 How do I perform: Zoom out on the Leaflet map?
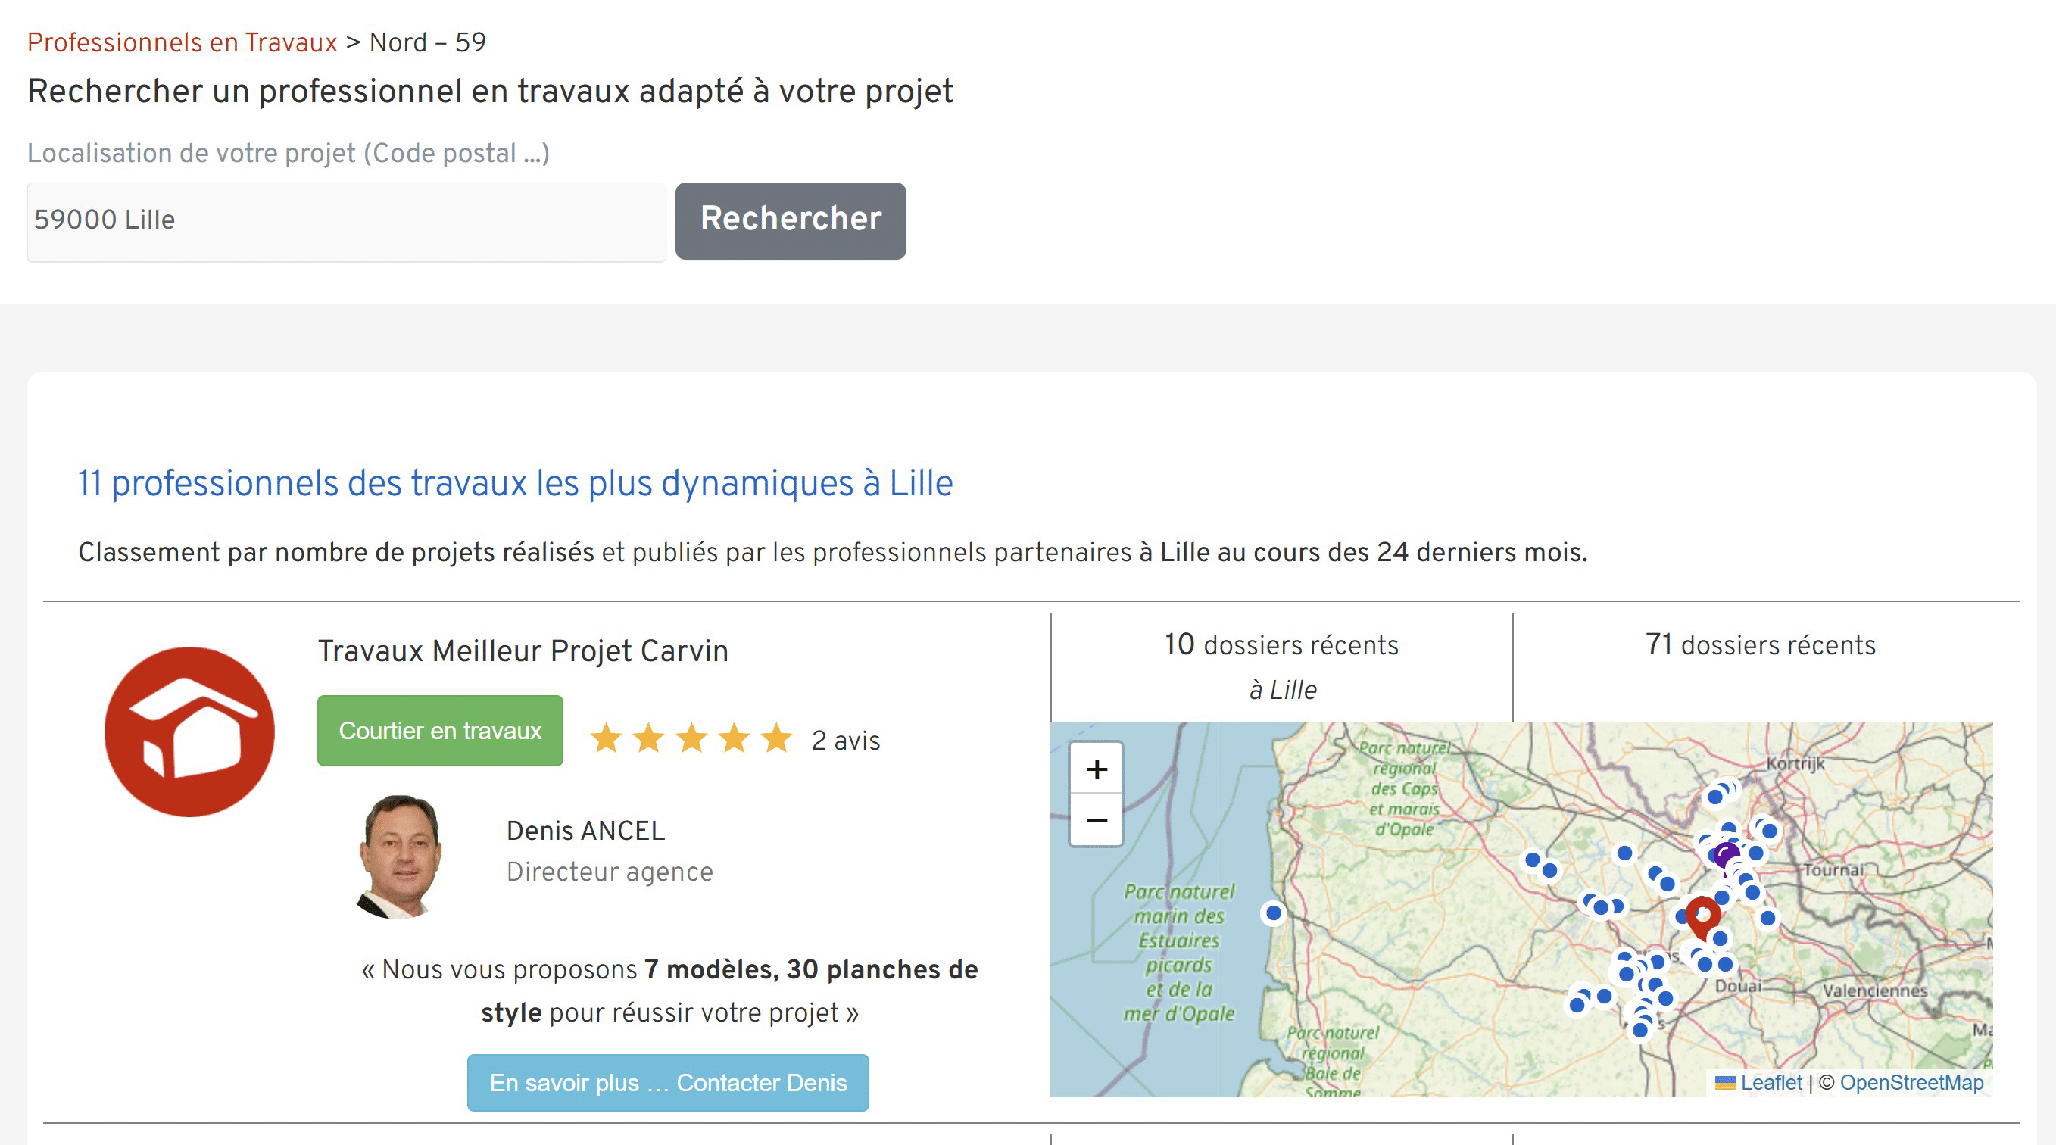click(1097, 819)
